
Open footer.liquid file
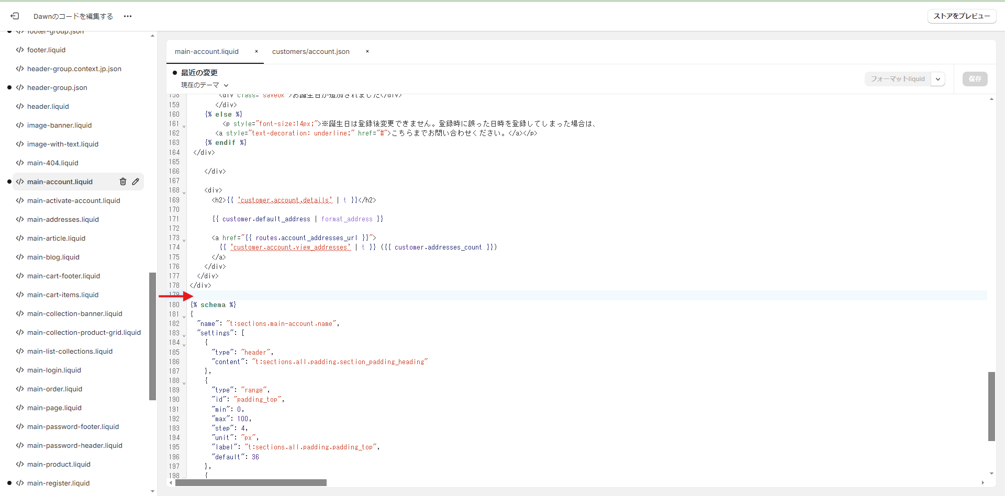pos(46,50)
